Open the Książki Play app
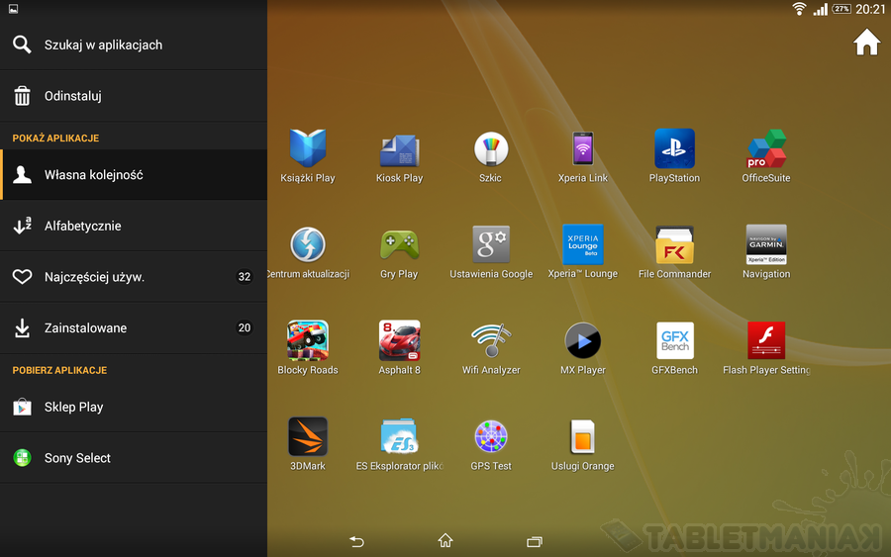This screenshot has width=891, height=557. tap(308, 150)
